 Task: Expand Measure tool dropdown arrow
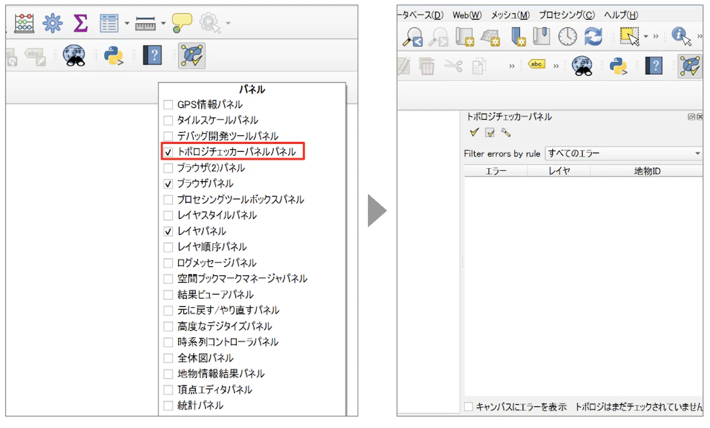tap(163, 23)
